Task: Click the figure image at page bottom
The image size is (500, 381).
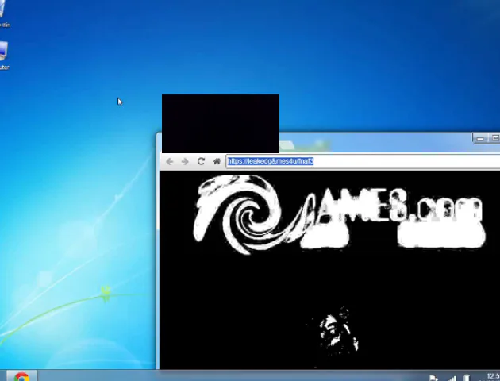Action: 338,332
